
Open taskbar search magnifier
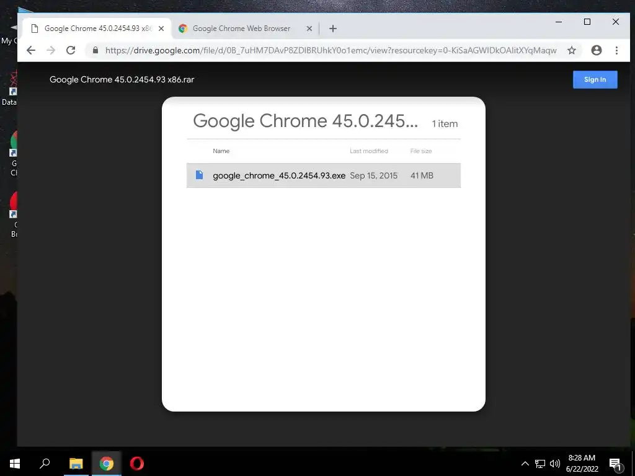coord(45,464)
